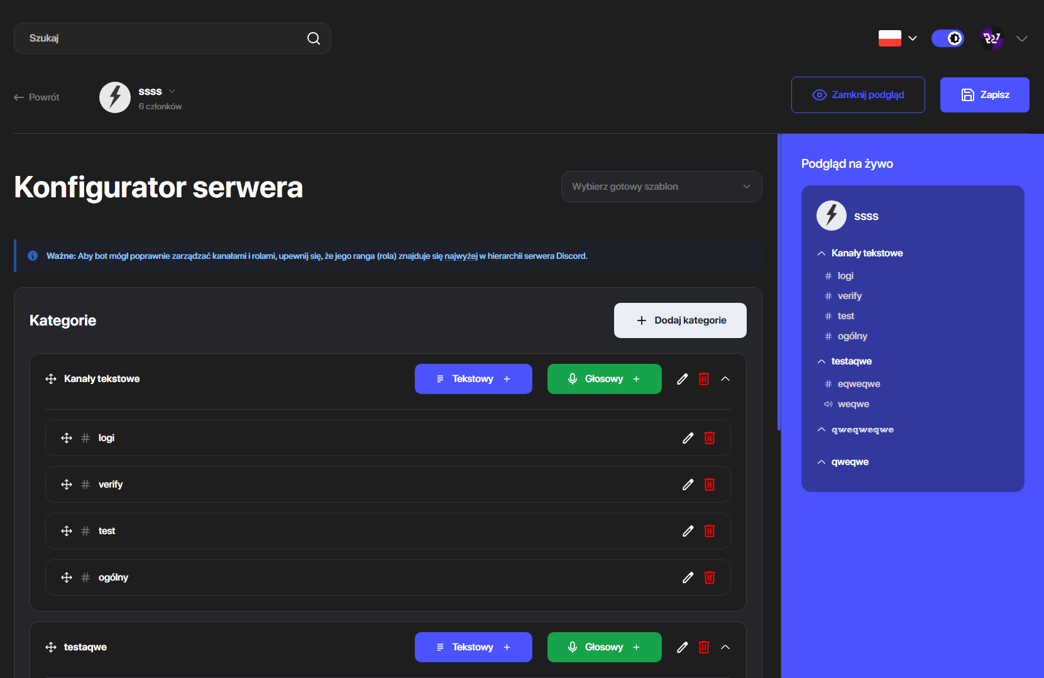
Task: Edit the Kanały tekstowe category name
Action: pos(683,379)
